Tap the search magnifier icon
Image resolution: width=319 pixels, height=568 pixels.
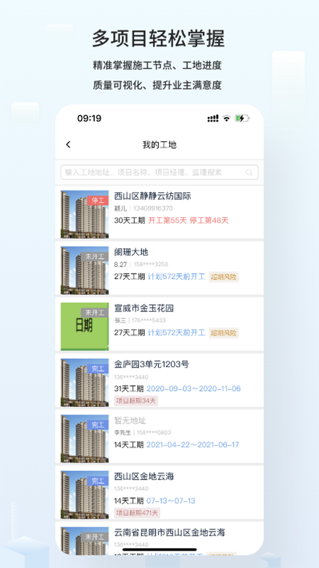tap(249, 172)
